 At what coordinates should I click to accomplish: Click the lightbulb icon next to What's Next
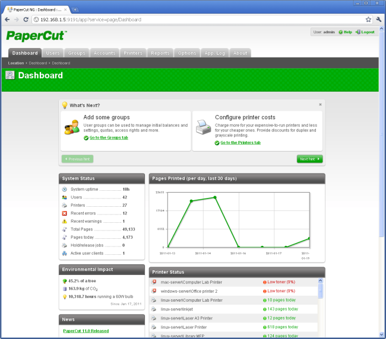point(65,105)
